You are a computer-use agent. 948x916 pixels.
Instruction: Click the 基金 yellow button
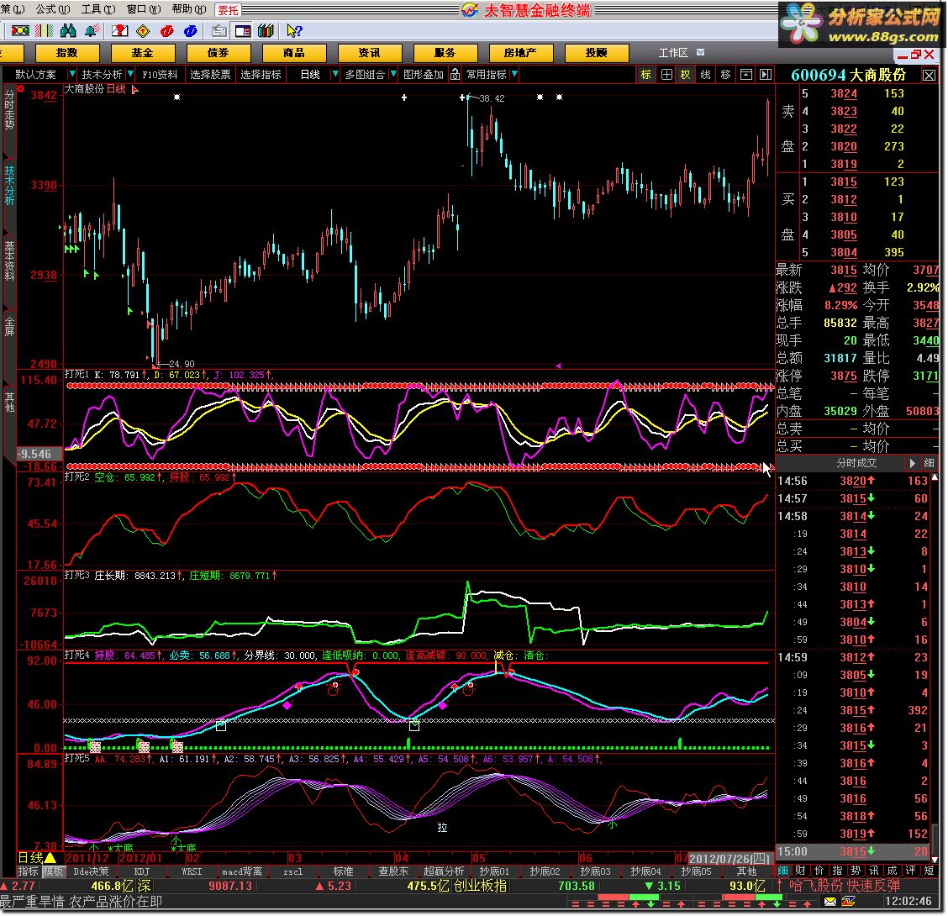tap(142, 53)
